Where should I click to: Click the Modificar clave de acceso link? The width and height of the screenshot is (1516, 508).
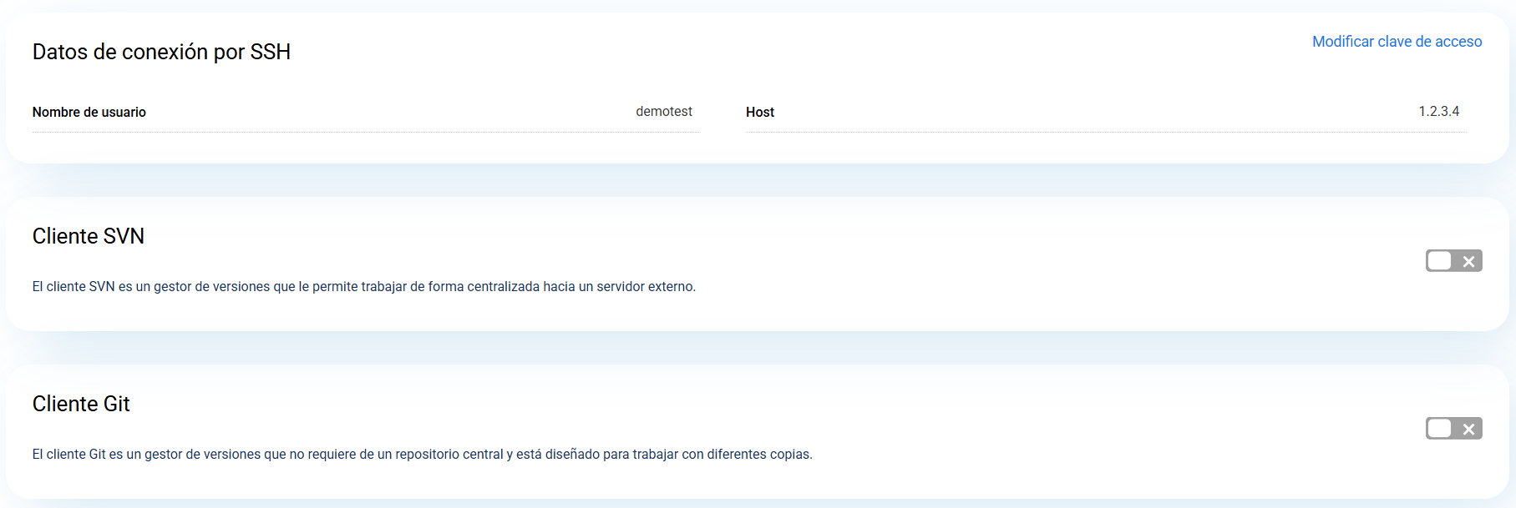pos(1397,42)
